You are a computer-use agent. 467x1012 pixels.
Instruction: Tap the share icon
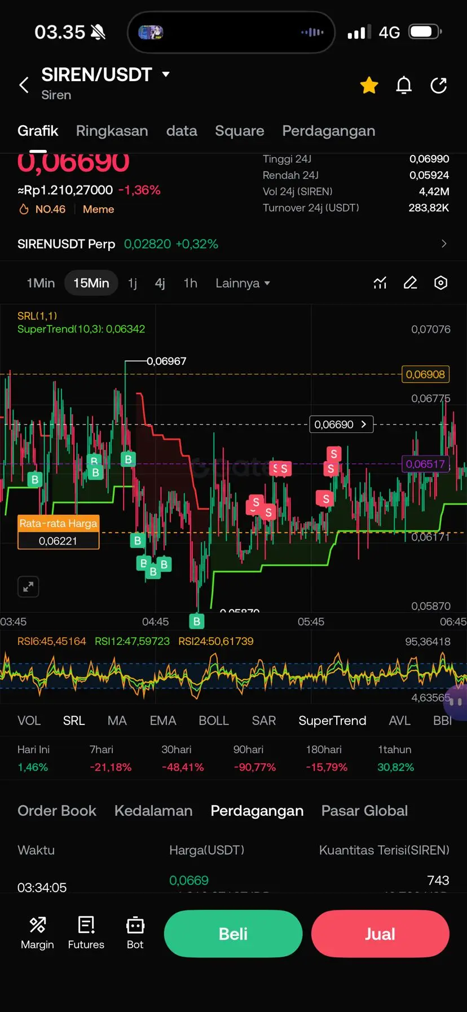coord(439,85)
